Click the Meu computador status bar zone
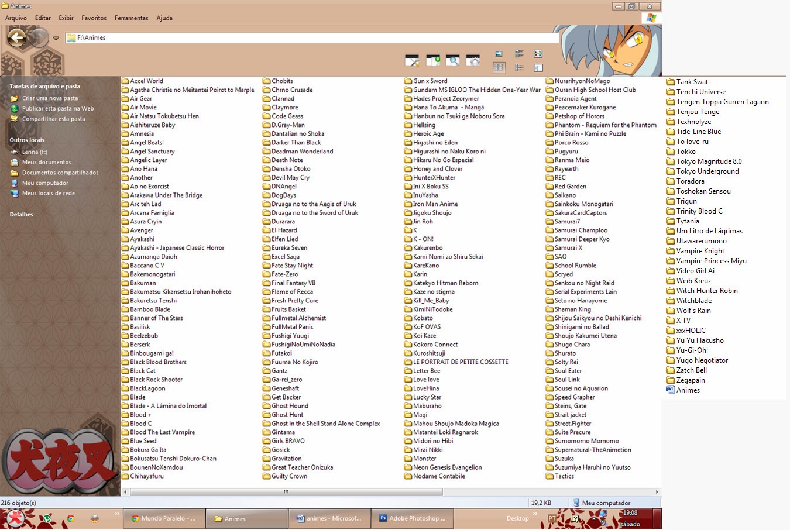The height and width of the screenshot is (530, 790). (x=614, y=503)
